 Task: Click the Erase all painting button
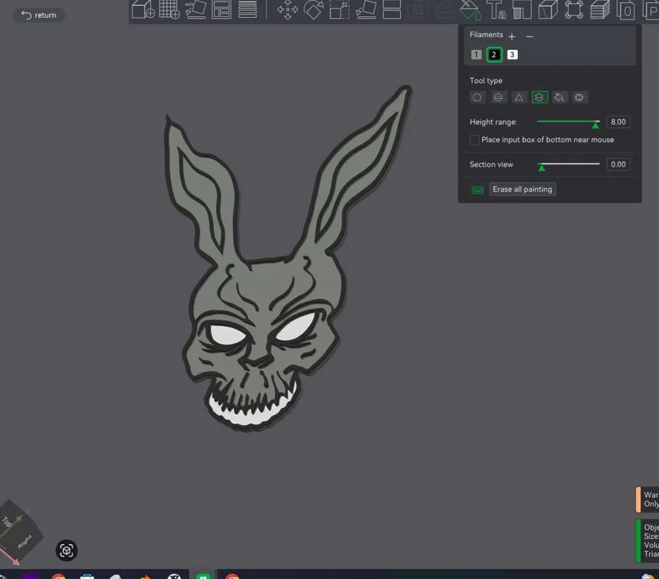523,190
